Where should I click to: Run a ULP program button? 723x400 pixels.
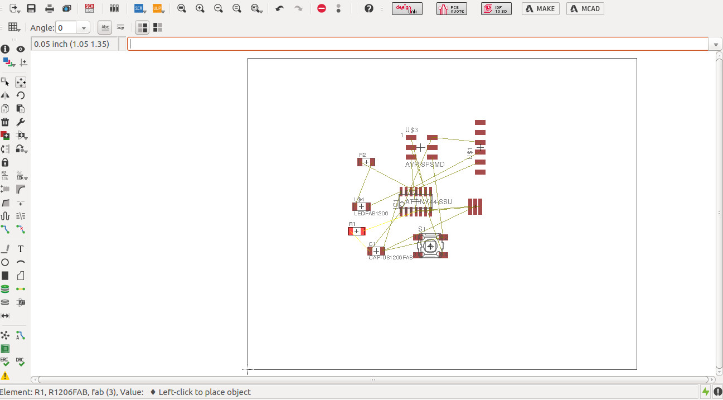tap(158, 8)
